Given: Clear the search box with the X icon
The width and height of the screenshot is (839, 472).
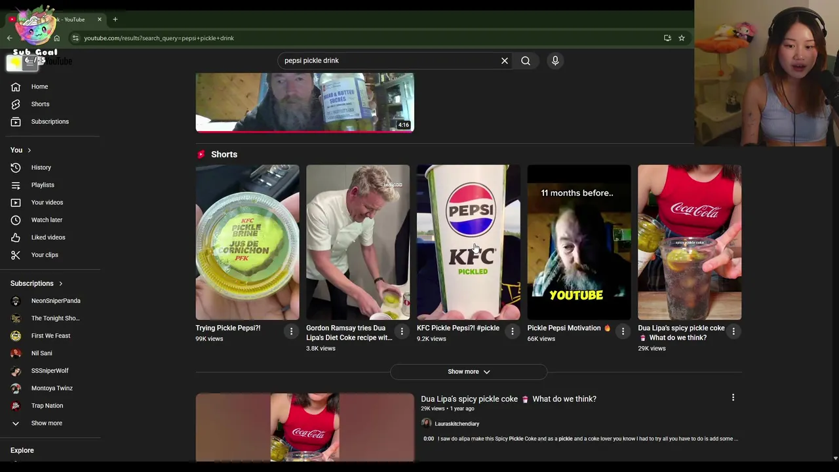Looking at the screenshot, I should click(x=505, y=60).
